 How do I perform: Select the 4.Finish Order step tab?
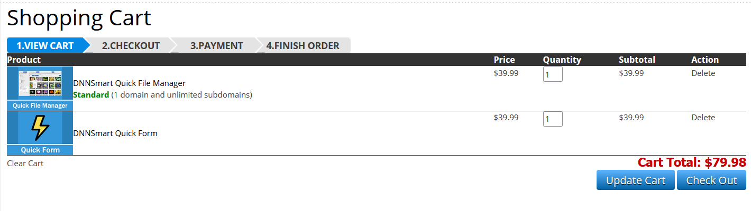click(x=303, y=46)
